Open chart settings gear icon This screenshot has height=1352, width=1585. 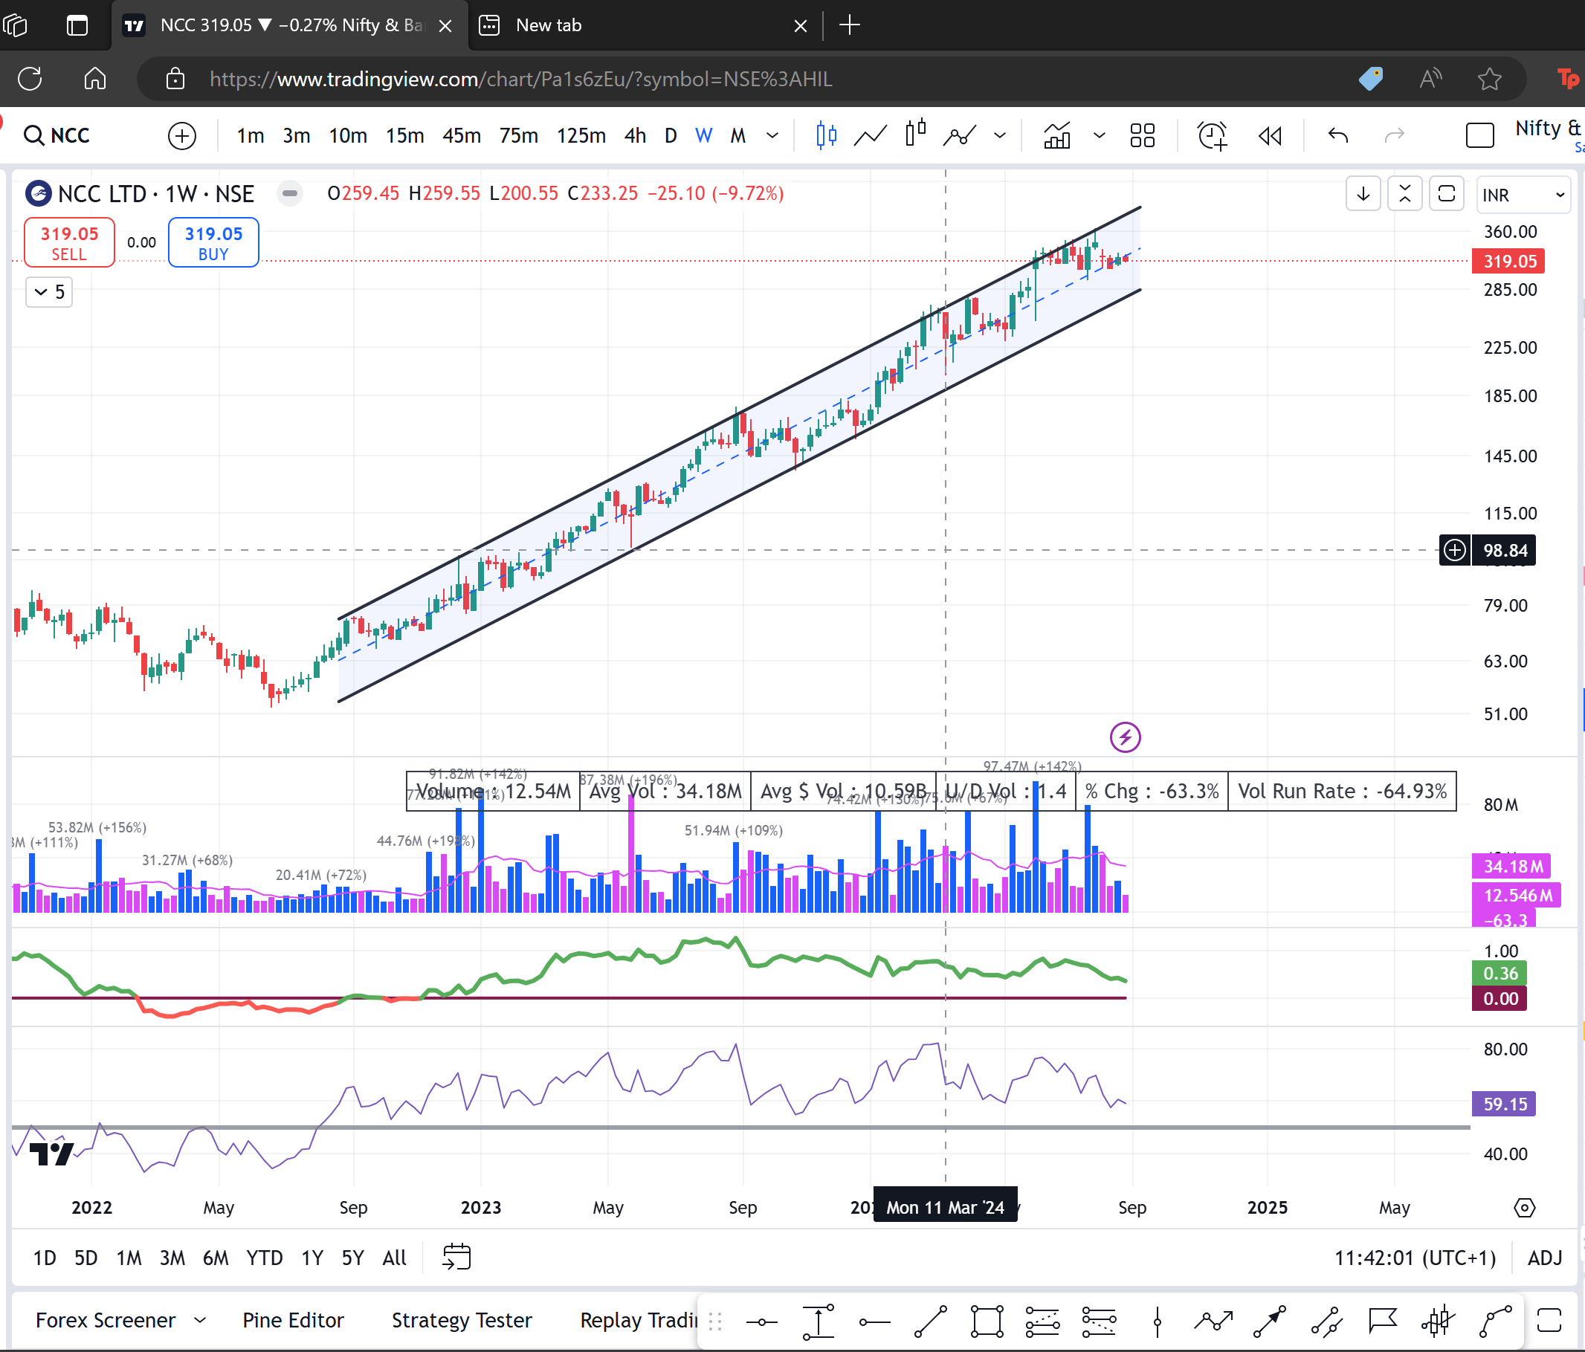point(1524,1208)
